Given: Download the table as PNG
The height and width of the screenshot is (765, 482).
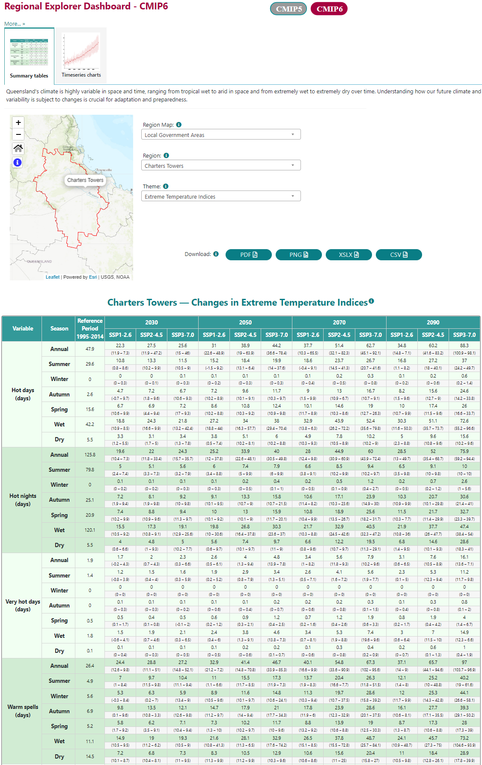Looking at the screenshot, I should tap(299, 255).
